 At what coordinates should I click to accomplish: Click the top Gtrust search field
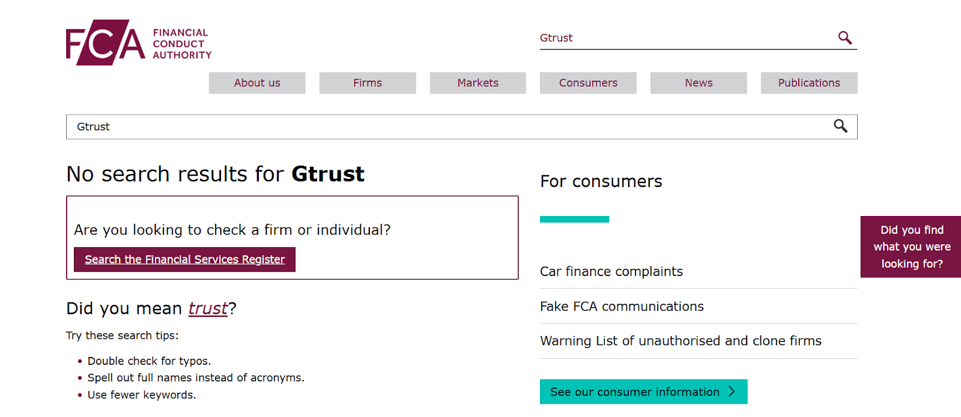pos(661,37)
